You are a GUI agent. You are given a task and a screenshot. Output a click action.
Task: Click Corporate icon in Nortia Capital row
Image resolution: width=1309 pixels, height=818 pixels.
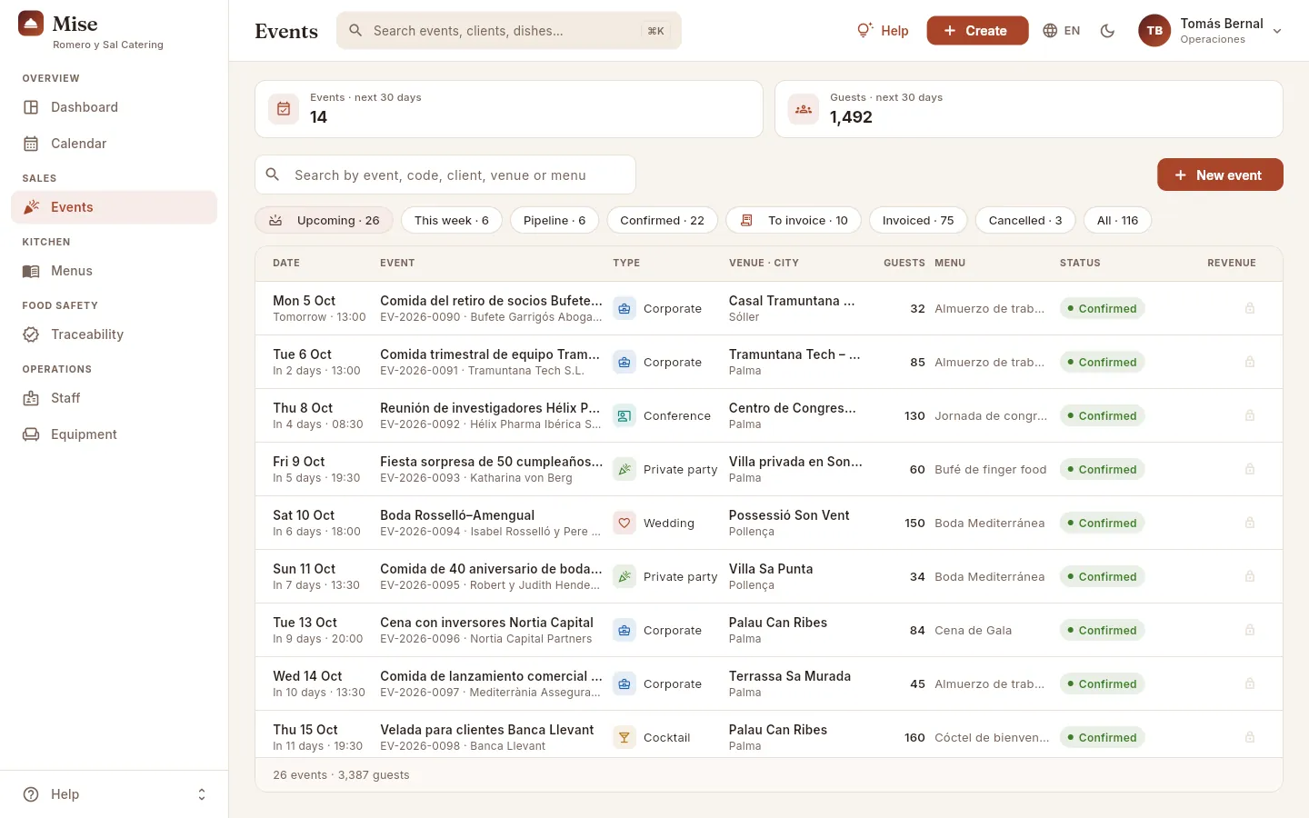click(625, 631)
